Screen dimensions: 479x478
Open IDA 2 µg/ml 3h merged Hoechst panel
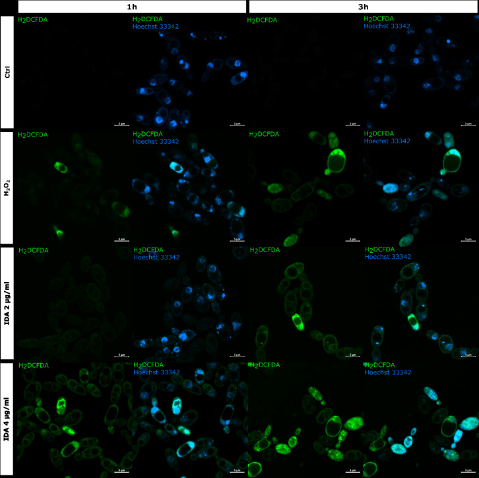click(x=421, y=303)
